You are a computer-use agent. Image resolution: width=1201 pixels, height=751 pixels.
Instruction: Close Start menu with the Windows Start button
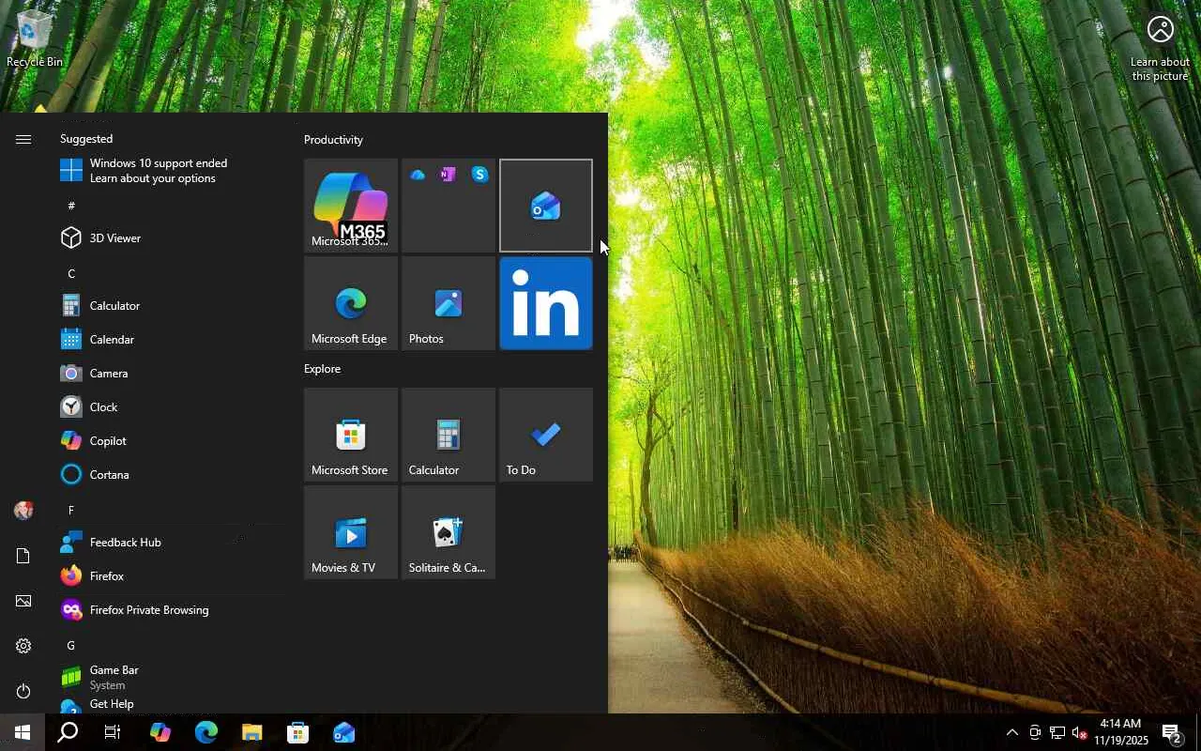pyautogui.click(x=23, y=732)
